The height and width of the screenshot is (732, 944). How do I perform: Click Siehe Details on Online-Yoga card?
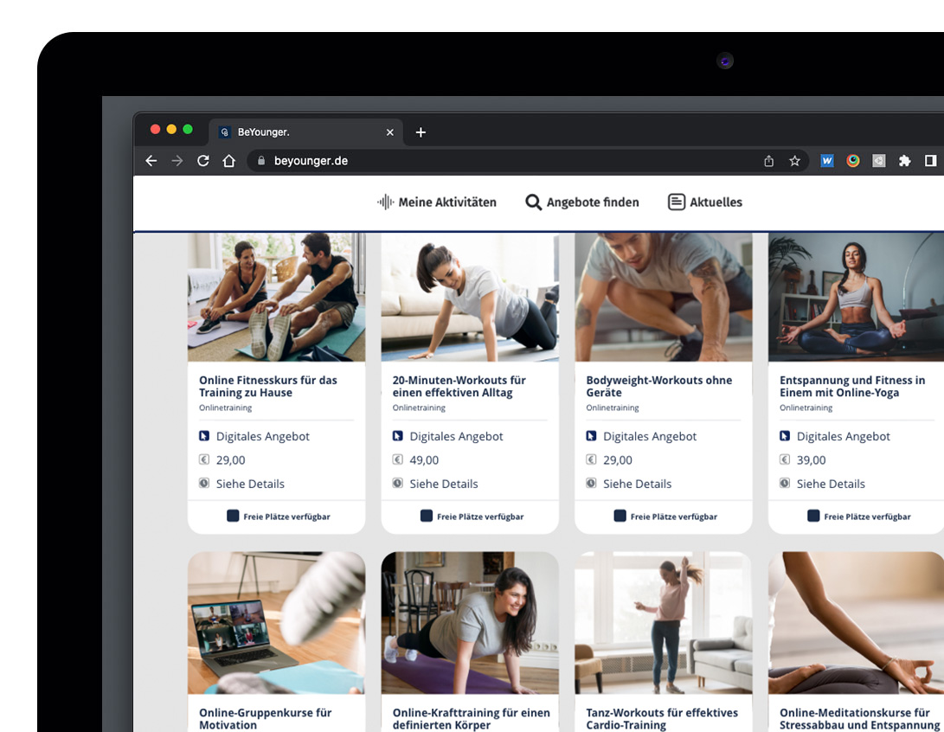click(x=831, y=484)
